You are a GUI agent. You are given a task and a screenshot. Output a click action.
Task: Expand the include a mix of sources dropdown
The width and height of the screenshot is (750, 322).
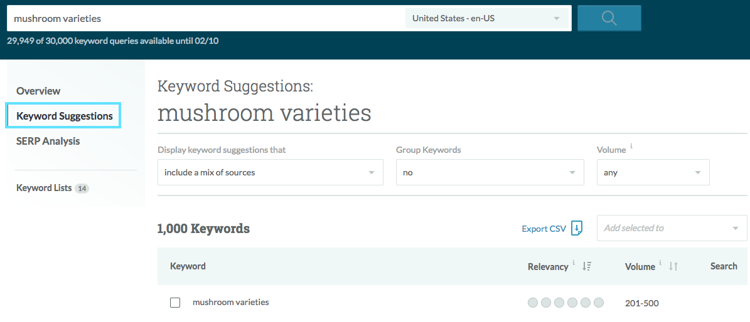point(270,172)
